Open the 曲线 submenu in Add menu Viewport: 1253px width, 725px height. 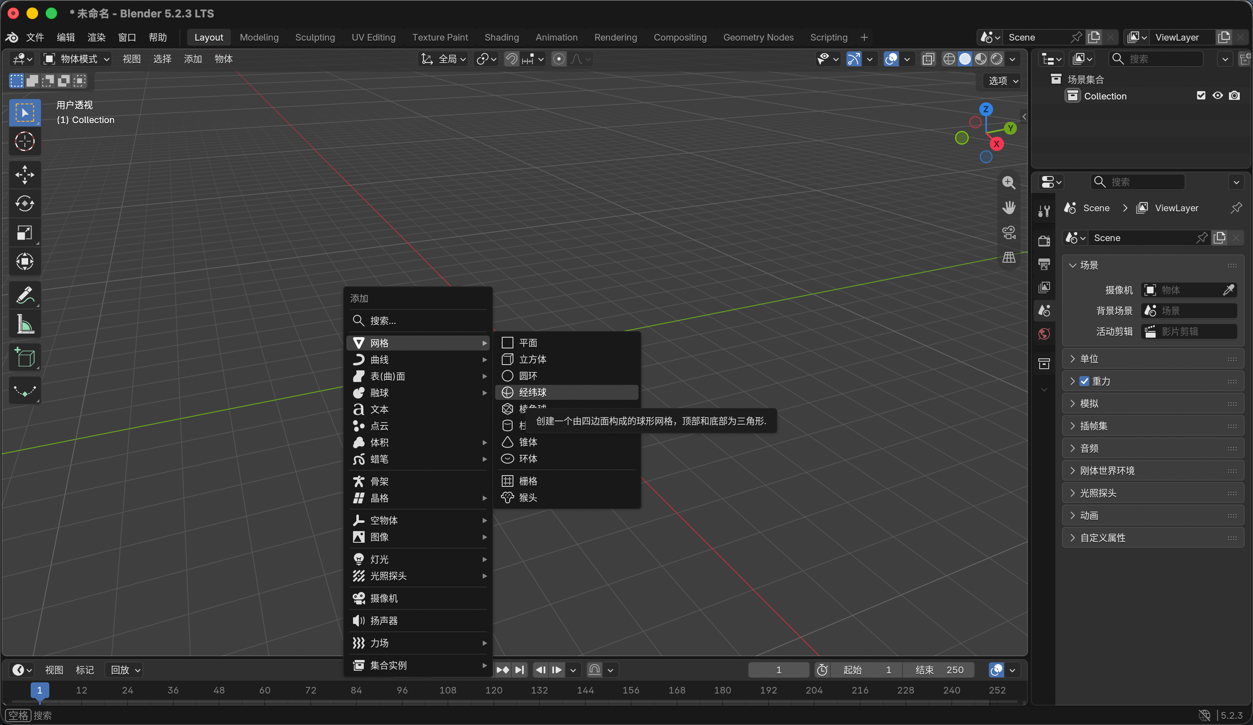coord(418,360)
